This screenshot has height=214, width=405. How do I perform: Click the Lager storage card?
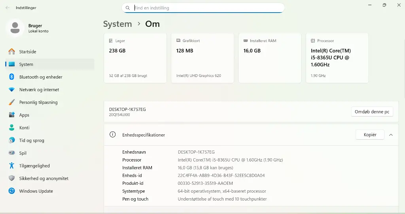[135, 58]
